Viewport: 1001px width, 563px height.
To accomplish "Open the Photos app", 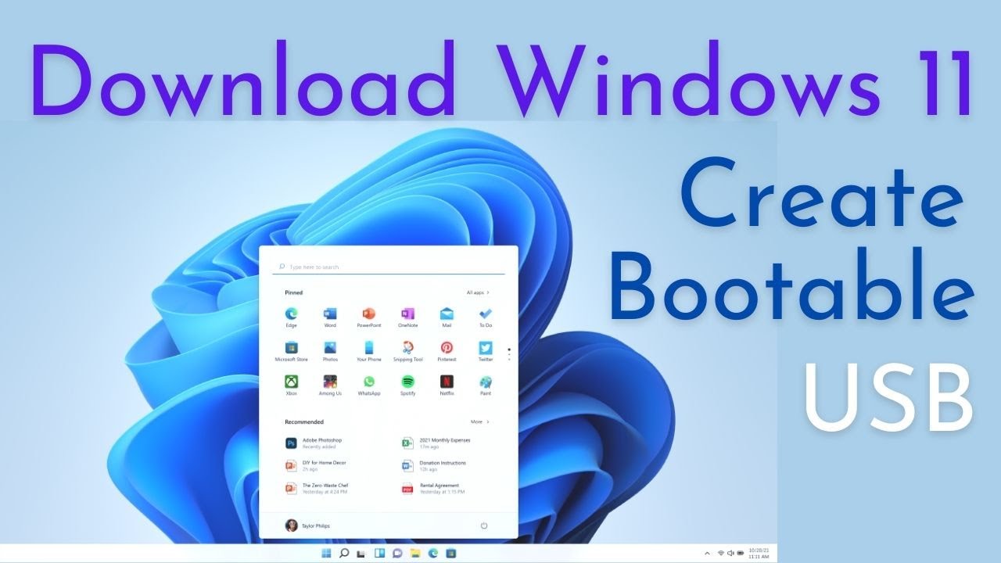I will click(330, 351).
